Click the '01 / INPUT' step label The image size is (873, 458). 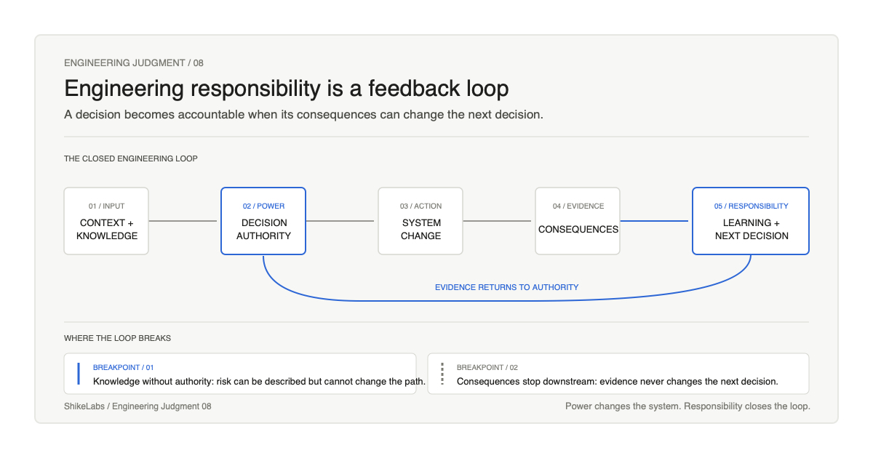[106, 206]
